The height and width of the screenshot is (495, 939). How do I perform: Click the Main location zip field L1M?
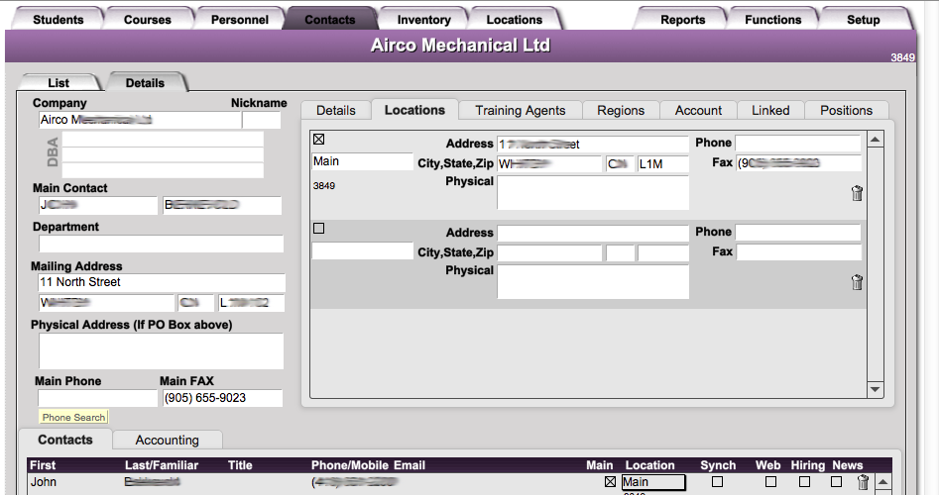pyautogui.click(x=663, y=163)
